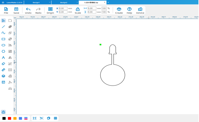
Task: Select the Eraser tool
Action: [3, 64]
